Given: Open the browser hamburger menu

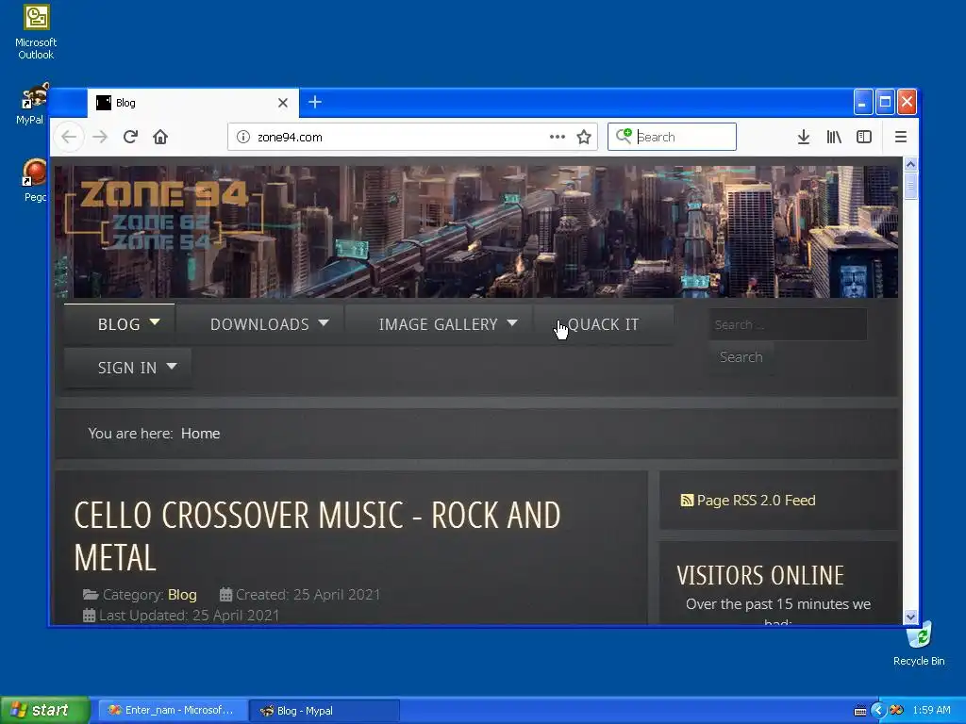Looking at the screenshot, I should point(901,137).
